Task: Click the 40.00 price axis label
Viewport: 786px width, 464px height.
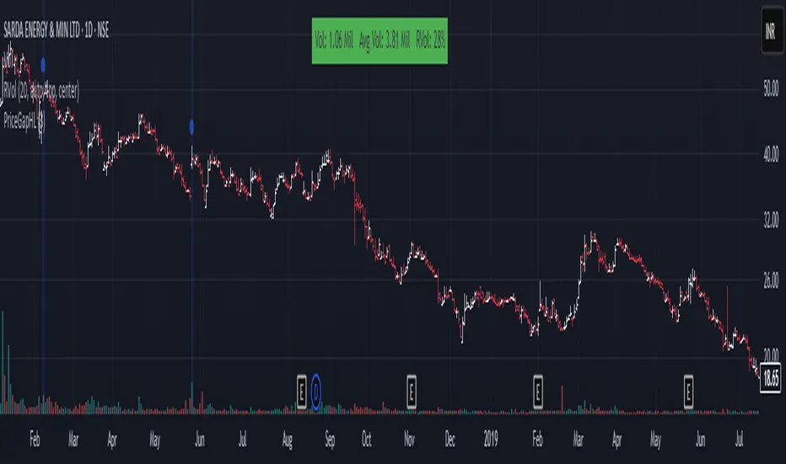Action: (771, 154)
